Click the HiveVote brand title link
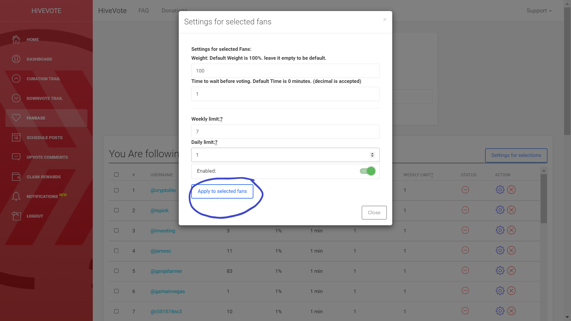This screenshot has width=571, height=321. 112,11
